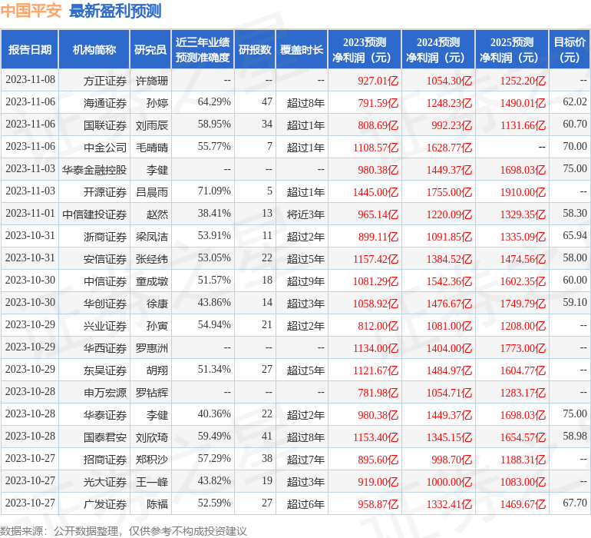Click the 报告日期 column header
The height and width of the screenshot is (538, 591).
point(29,49)
